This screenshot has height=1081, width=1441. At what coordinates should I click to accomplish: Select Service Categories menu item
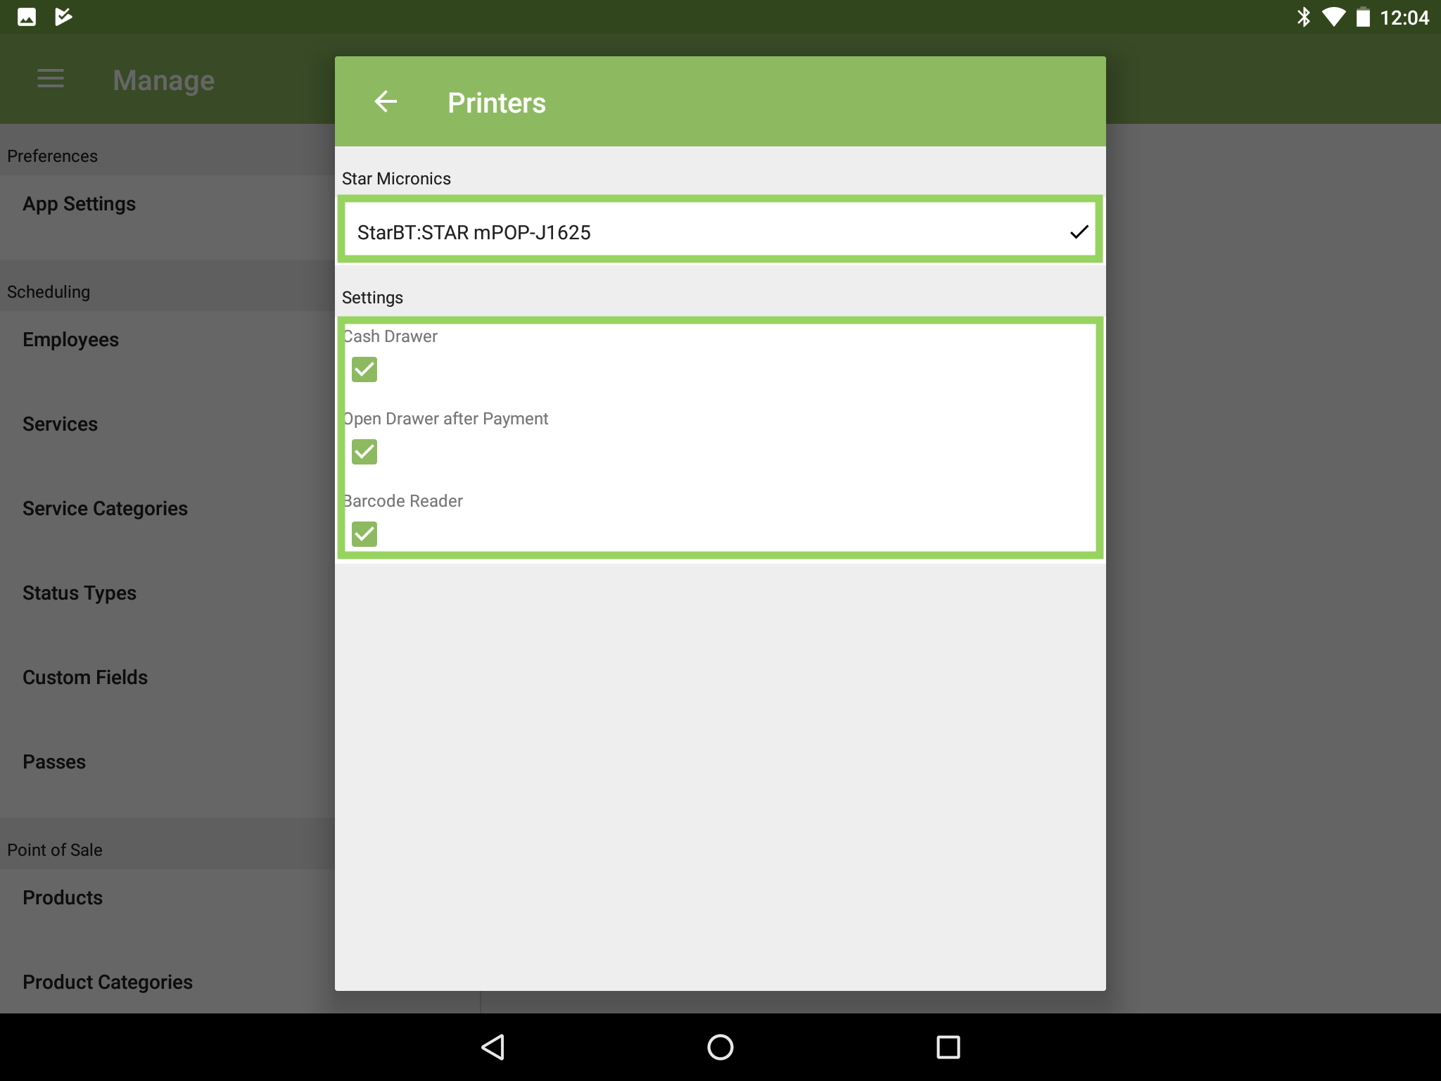106,509
